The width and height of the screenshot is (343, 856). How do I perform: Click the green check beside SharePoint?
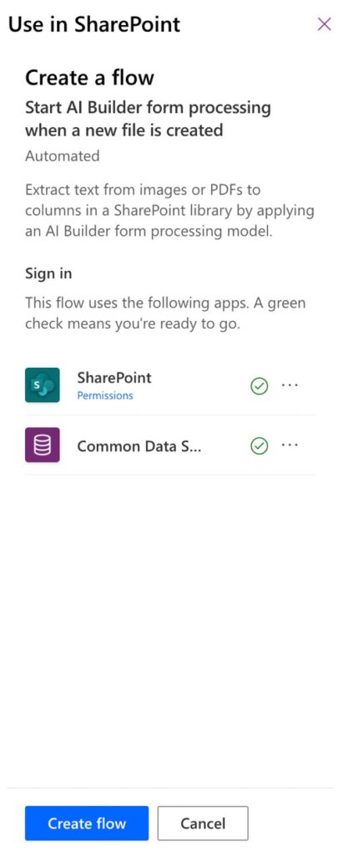click(x=259, y=386)
